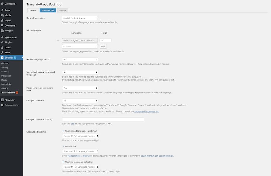This screenshot has width=271, height=176.
Task: Toggle the Menu item checkbox
Action: [x=63, y=146]
